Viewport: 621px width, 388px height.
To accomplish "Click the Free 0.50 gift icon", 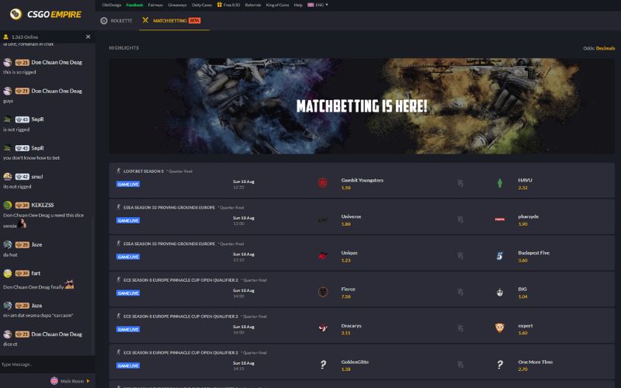I will [220, 5].
